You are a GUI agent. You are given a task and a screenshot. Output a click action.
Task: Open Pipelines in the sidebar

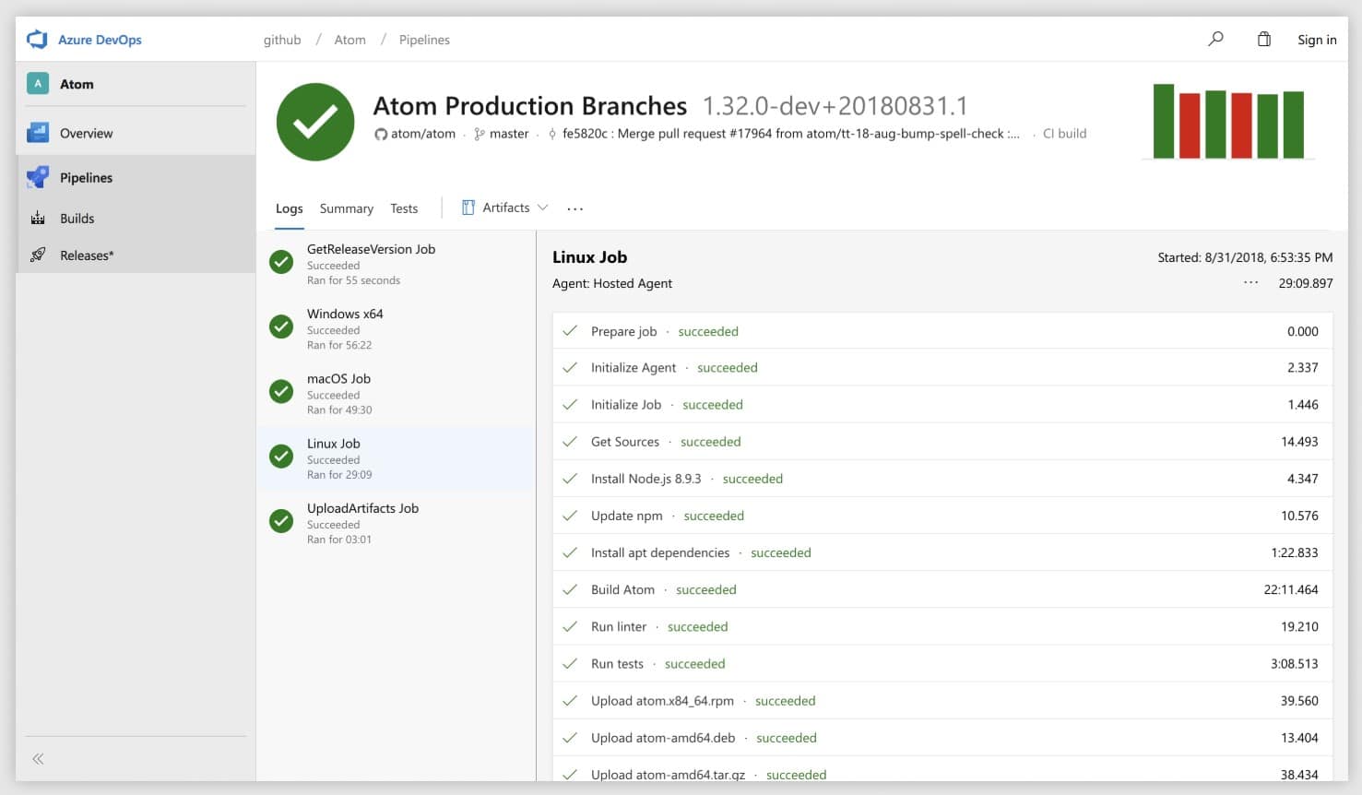point(136,177)
